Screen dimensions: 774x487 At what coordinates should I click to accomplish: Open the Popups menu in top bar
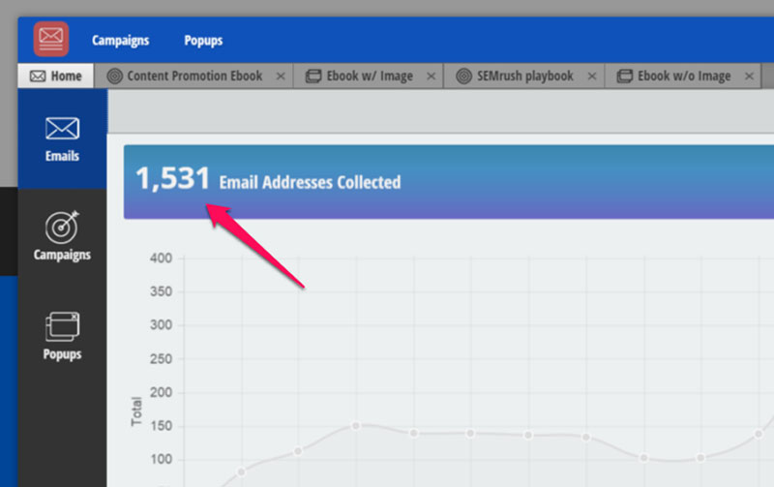point(203,41)
